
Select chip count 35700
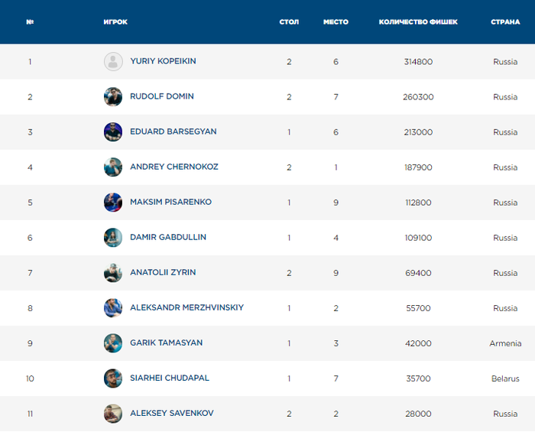418,378
